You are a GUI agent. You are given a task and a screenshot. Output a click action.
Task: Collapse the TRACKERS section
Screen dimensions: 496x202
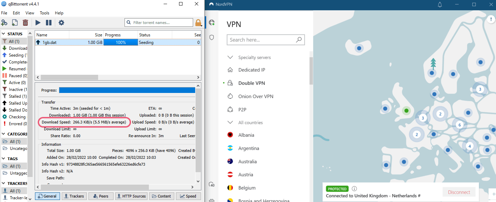pos(4,183)
